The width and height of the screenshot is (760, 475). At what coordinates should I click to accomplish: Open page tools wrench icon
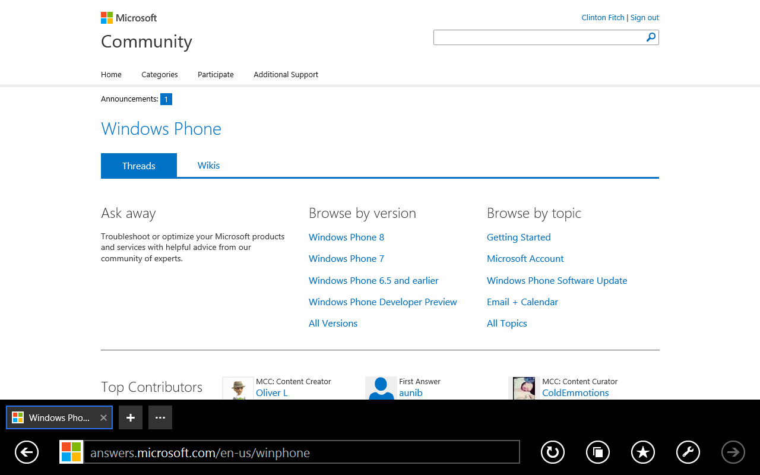click(x=688, y=452)
